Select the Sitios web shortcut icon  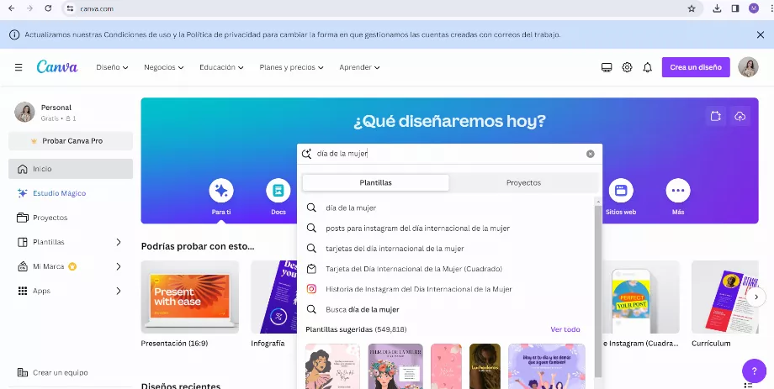point(621,191)
